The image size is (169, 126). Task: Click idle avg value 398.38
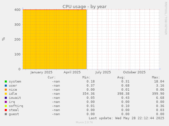[x=123, y=94]
